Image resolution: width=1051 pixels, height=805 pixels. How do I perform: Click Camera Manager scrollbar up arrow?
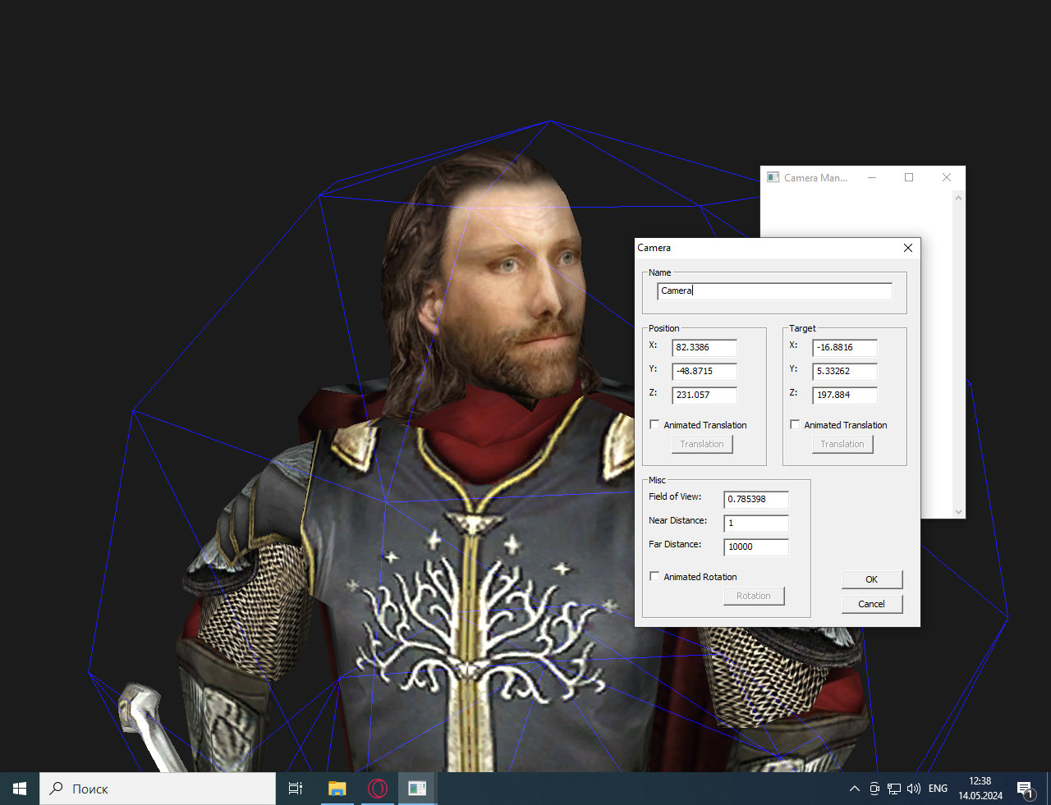point(958,198)
